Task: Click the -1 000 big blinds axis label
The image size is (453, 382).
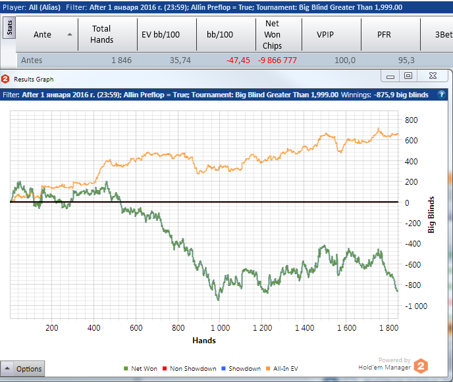Action: tap(416, 306)
